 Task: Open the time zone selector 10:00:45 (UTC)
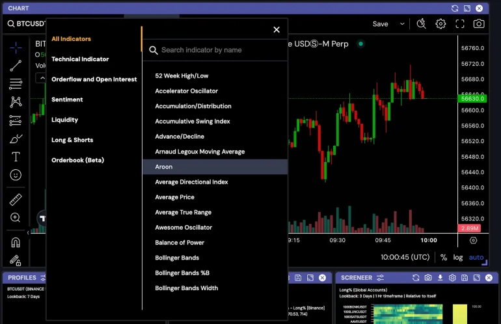click(405, 257)
